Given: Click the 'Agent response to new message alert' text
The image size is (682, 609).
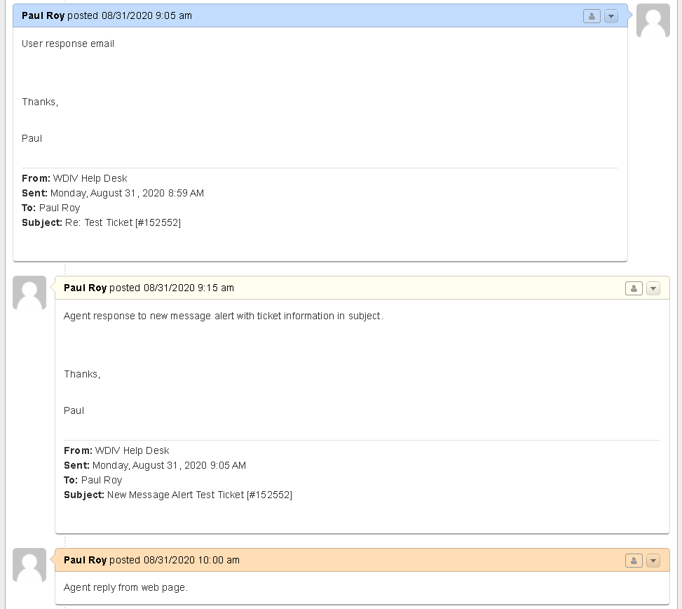Looking at the screenshot, I should pos(223,316).
